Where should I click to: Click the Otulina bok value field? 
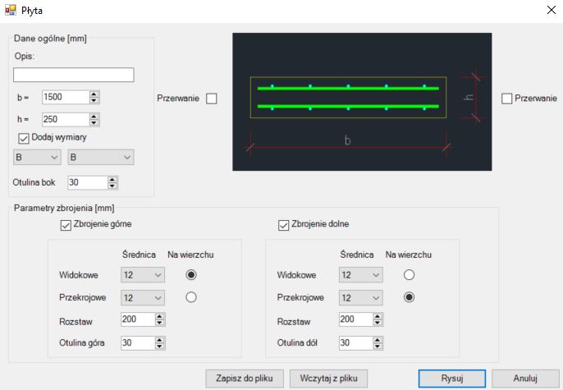point(88,182)
